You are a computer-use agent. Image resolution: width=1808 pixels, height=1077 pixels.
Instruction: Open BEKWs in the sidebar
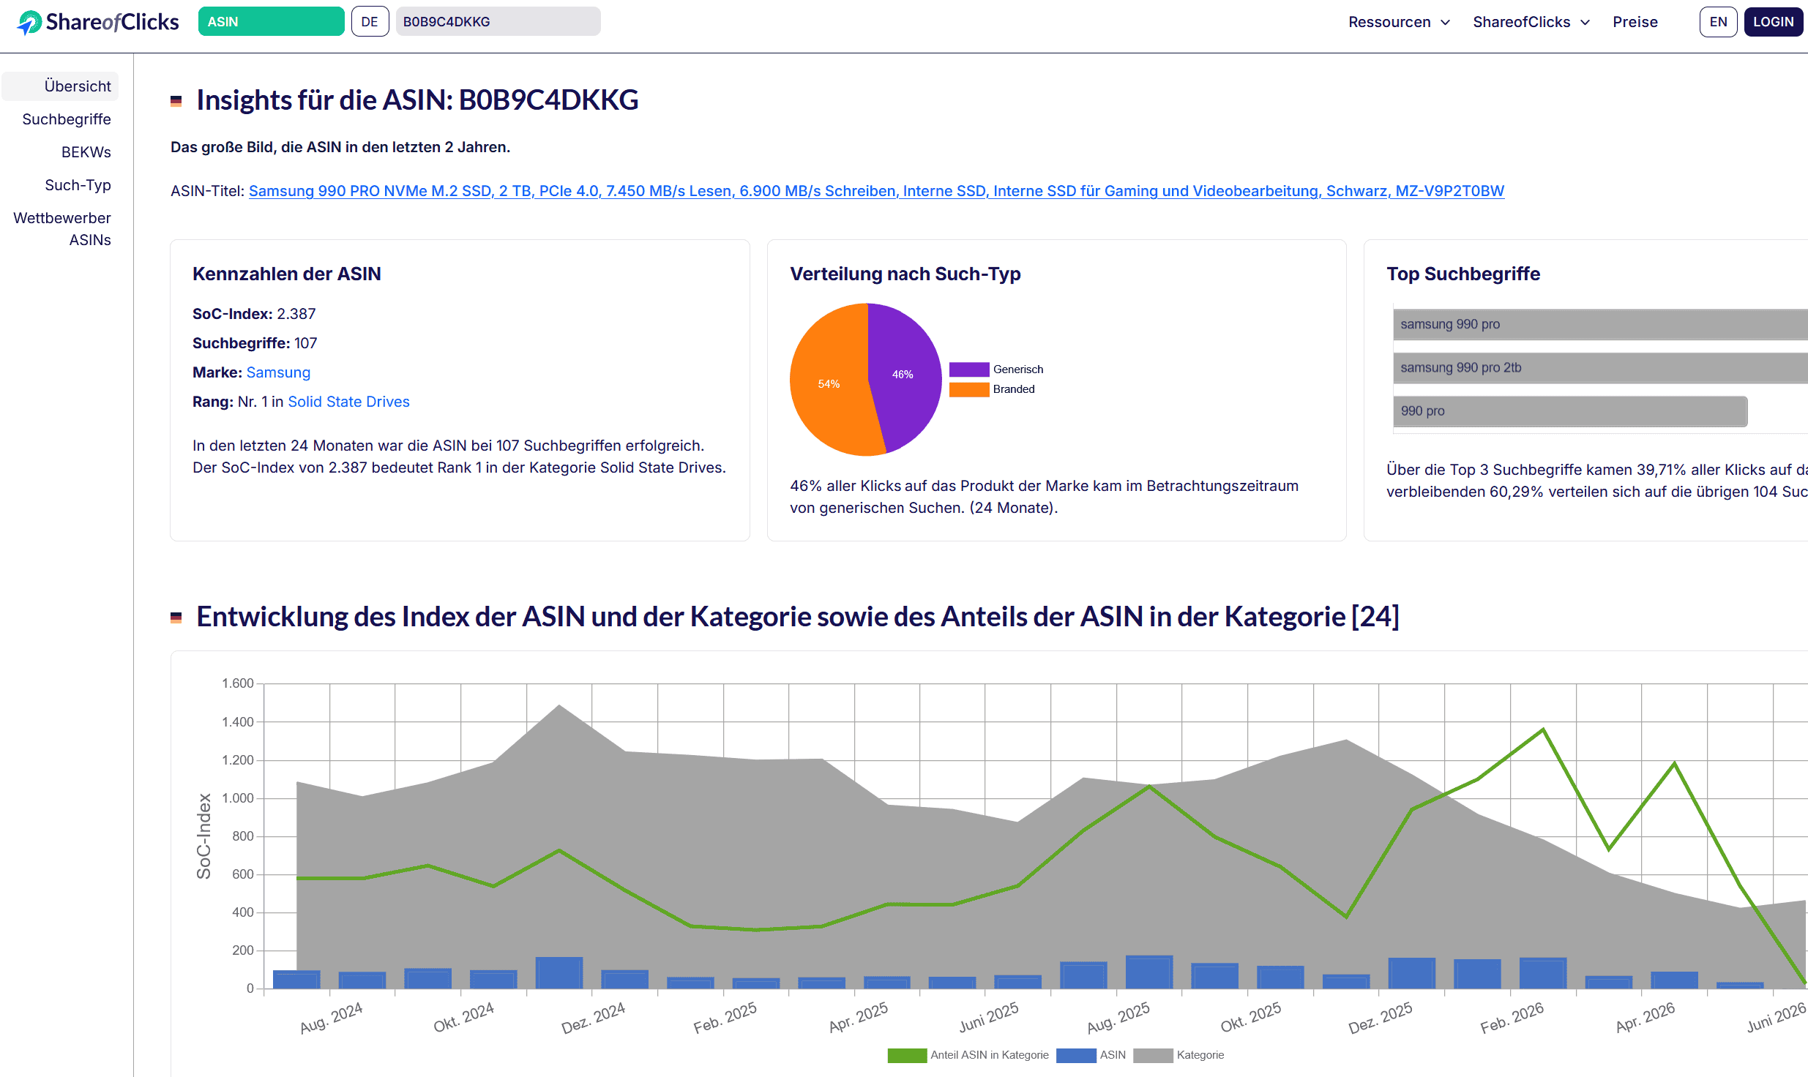pyautogui.click(x=86, y=152)
